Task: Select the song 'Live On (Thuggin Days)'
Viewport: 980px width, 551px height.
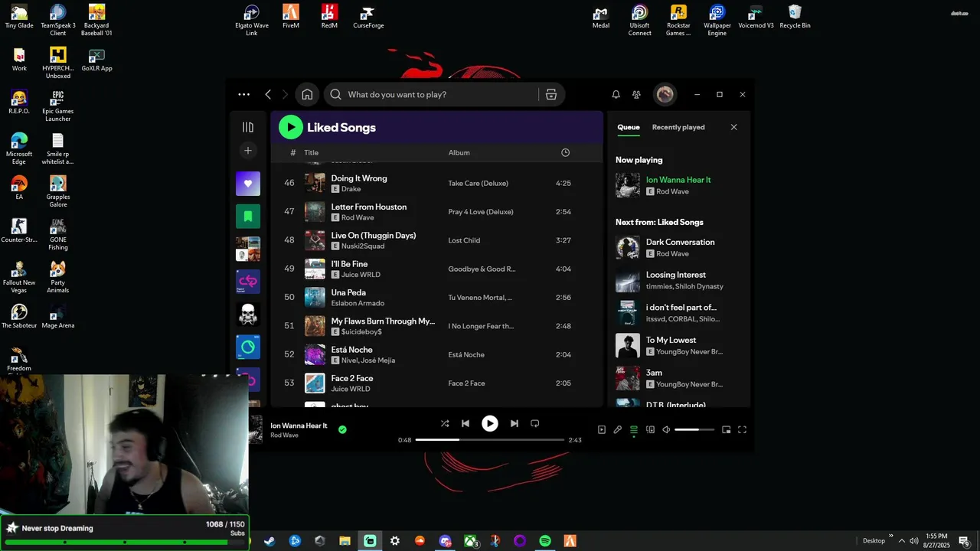Action: (374, 236)
